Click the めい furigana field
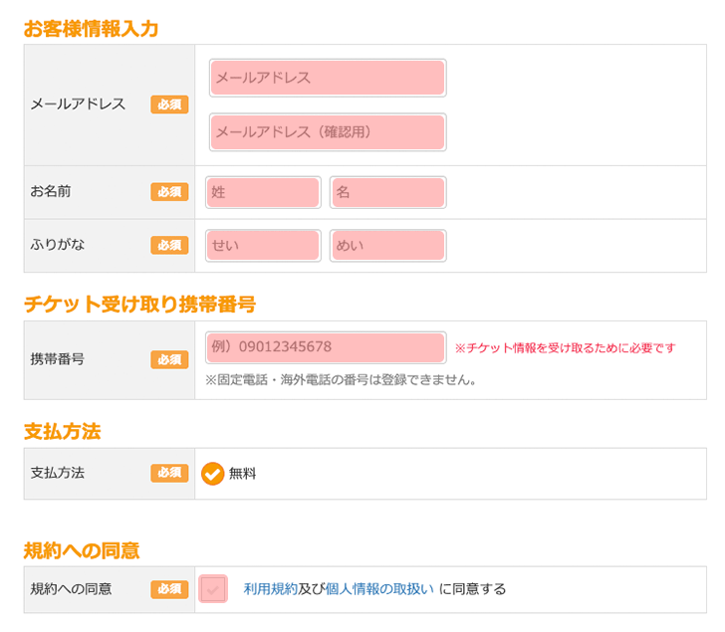Image resolution: width=725 pixels, height=632 pixels. (x=387, y=246)
